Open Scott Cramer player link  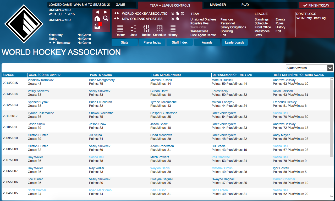37,190
